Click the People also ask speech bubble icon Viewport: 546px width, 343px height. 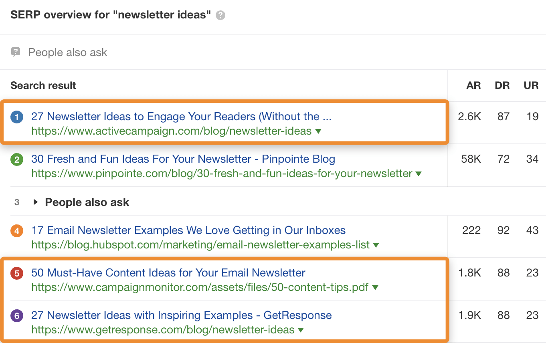(15, 52)
